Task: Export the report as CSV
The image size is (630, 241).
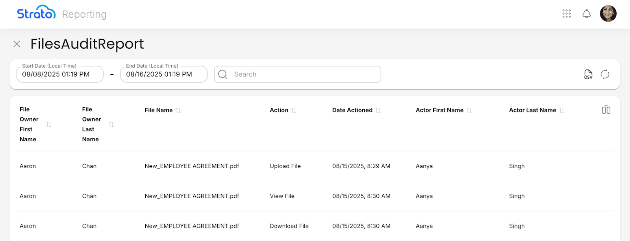Action: [588, 74]
